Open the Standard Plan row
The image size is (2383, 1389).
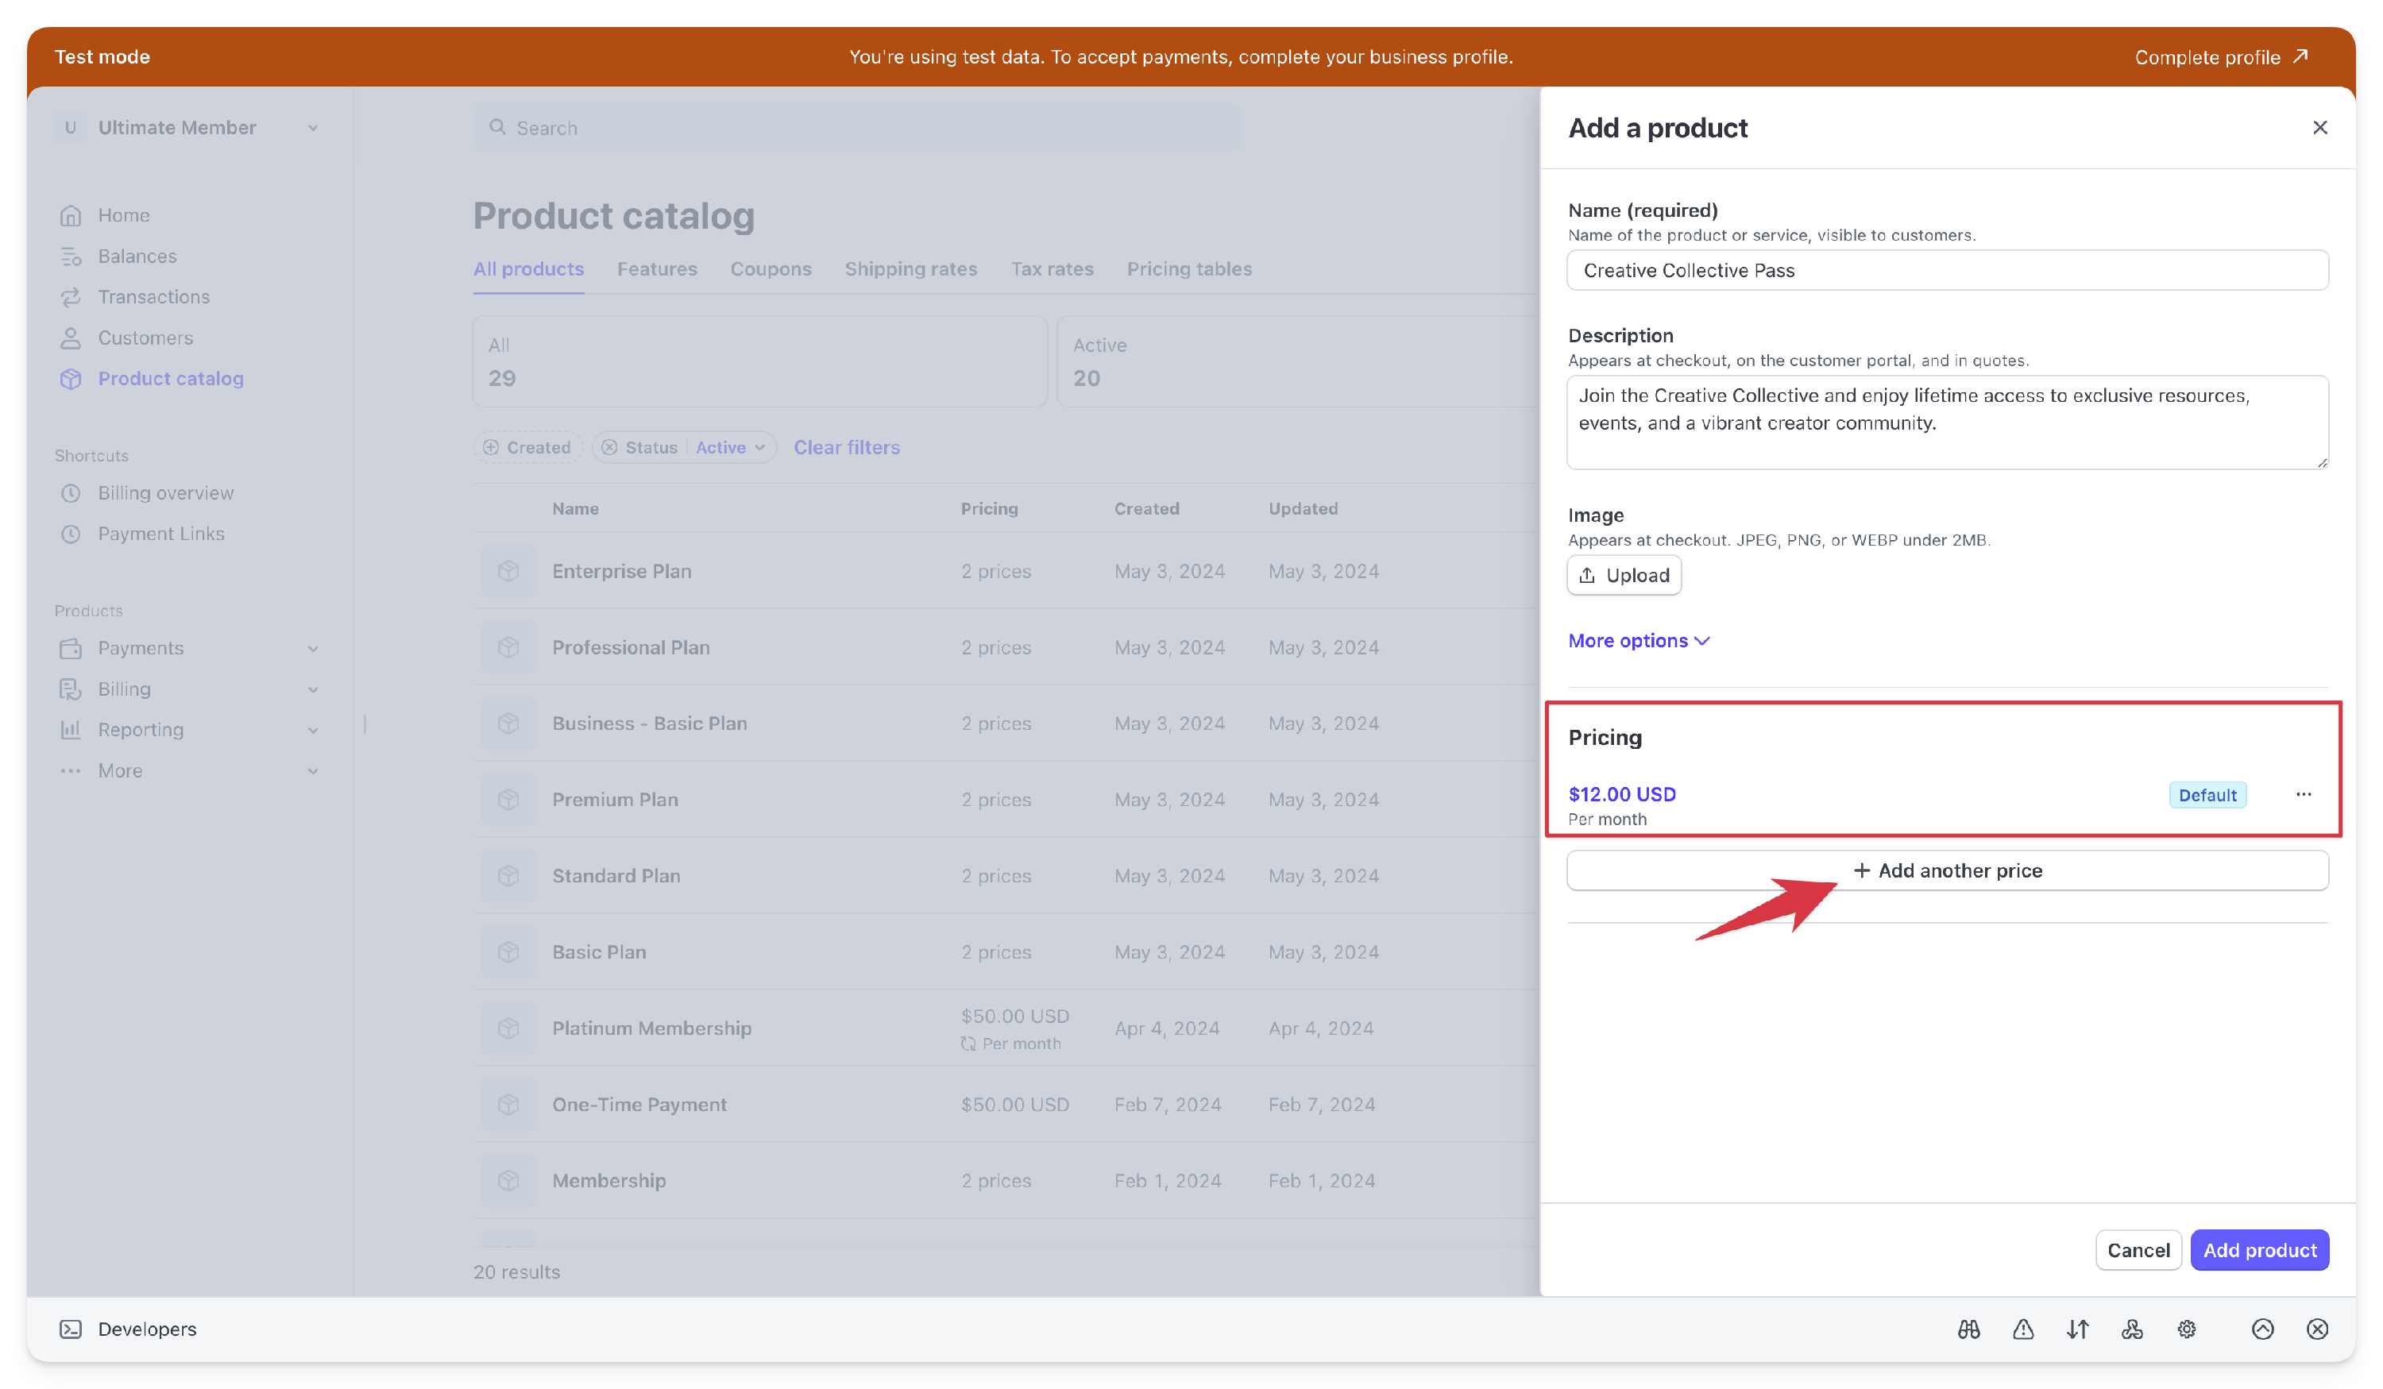tap(1006, 876)
